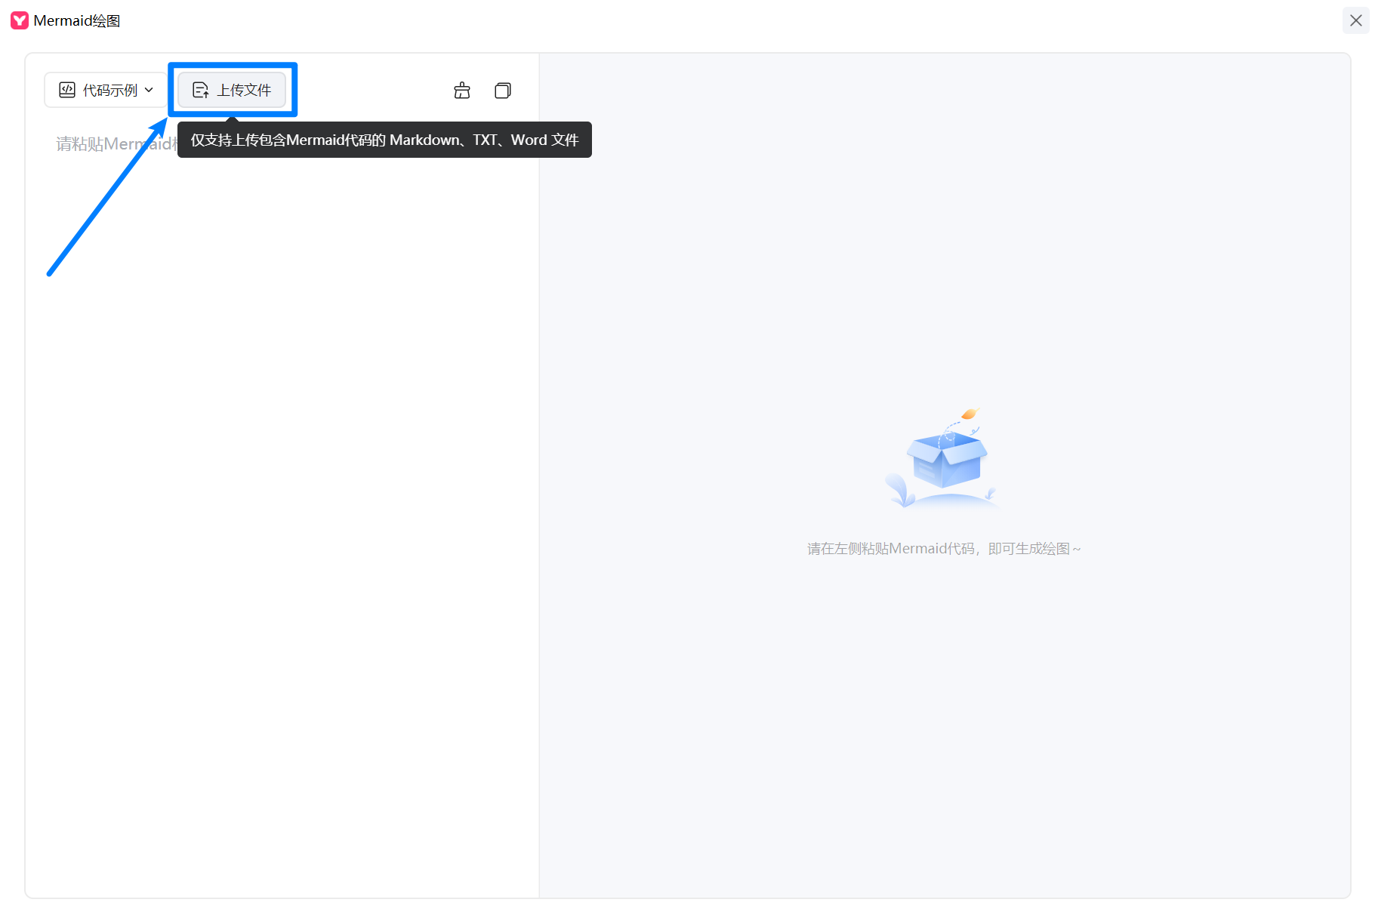Click the code example icon in 代码示例
1375x924 pixels.
click(67, 90)
